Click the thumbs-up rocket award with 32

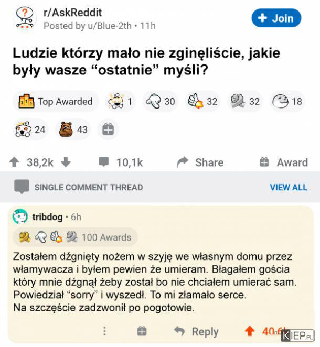(x=202, y=102)
